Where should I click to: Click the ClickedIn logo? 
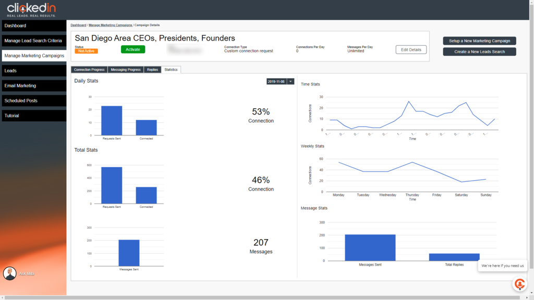[31, 9]
